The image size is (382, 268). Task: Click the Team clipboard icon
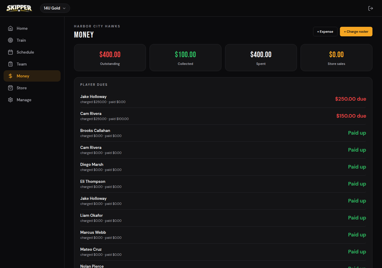point(10,64)
